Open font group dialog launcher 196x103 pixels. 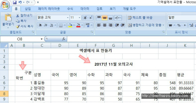pos(92,32)
